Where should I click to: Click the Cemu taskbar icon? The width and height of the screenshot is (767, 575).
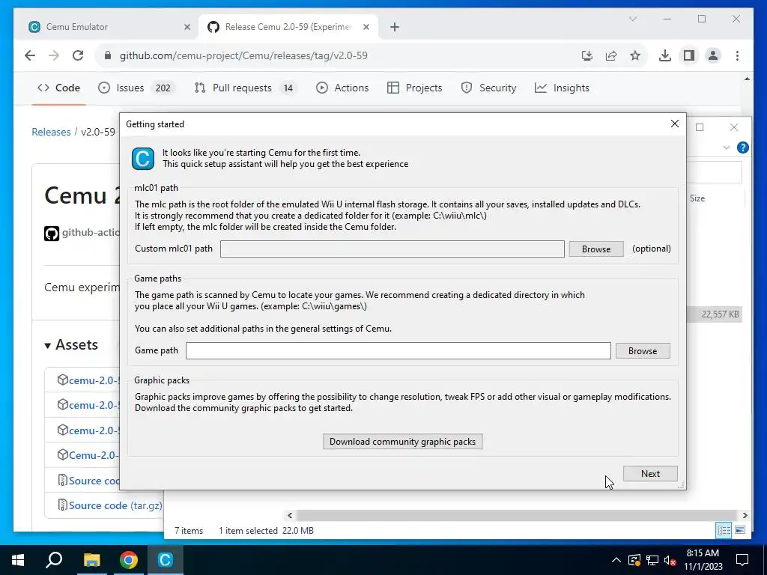(166, 560)
